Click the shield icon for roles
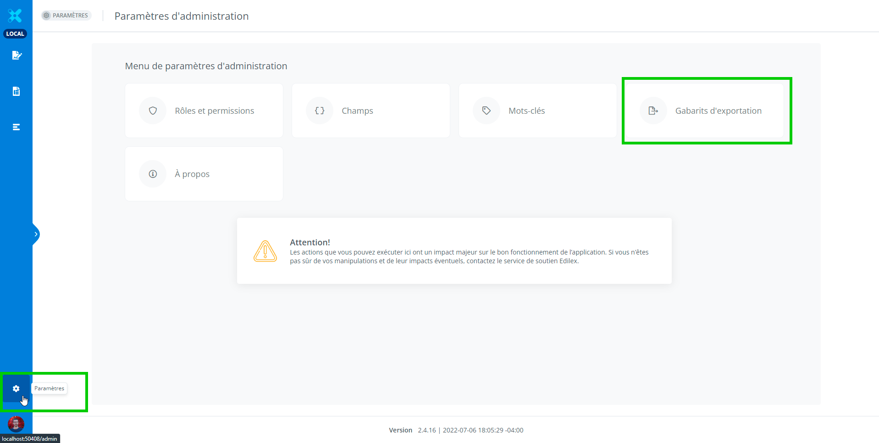Viewport: 879px width, 443px height. pyautogui.click(x=153, y=111)
